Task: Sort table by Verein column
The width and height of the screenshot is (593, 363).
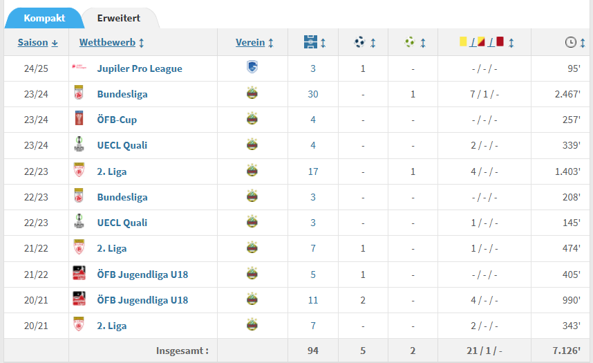Action: [x=254, y=42]
